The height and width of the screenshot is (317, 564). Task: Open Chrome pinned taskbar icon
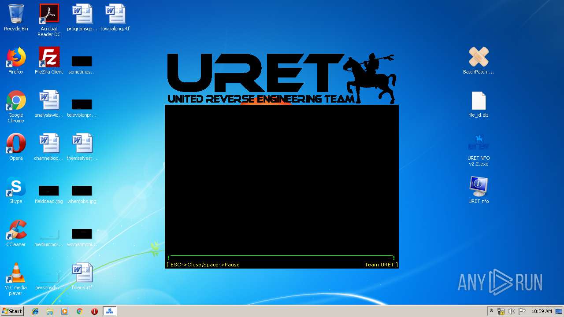[x=79, y=311]
